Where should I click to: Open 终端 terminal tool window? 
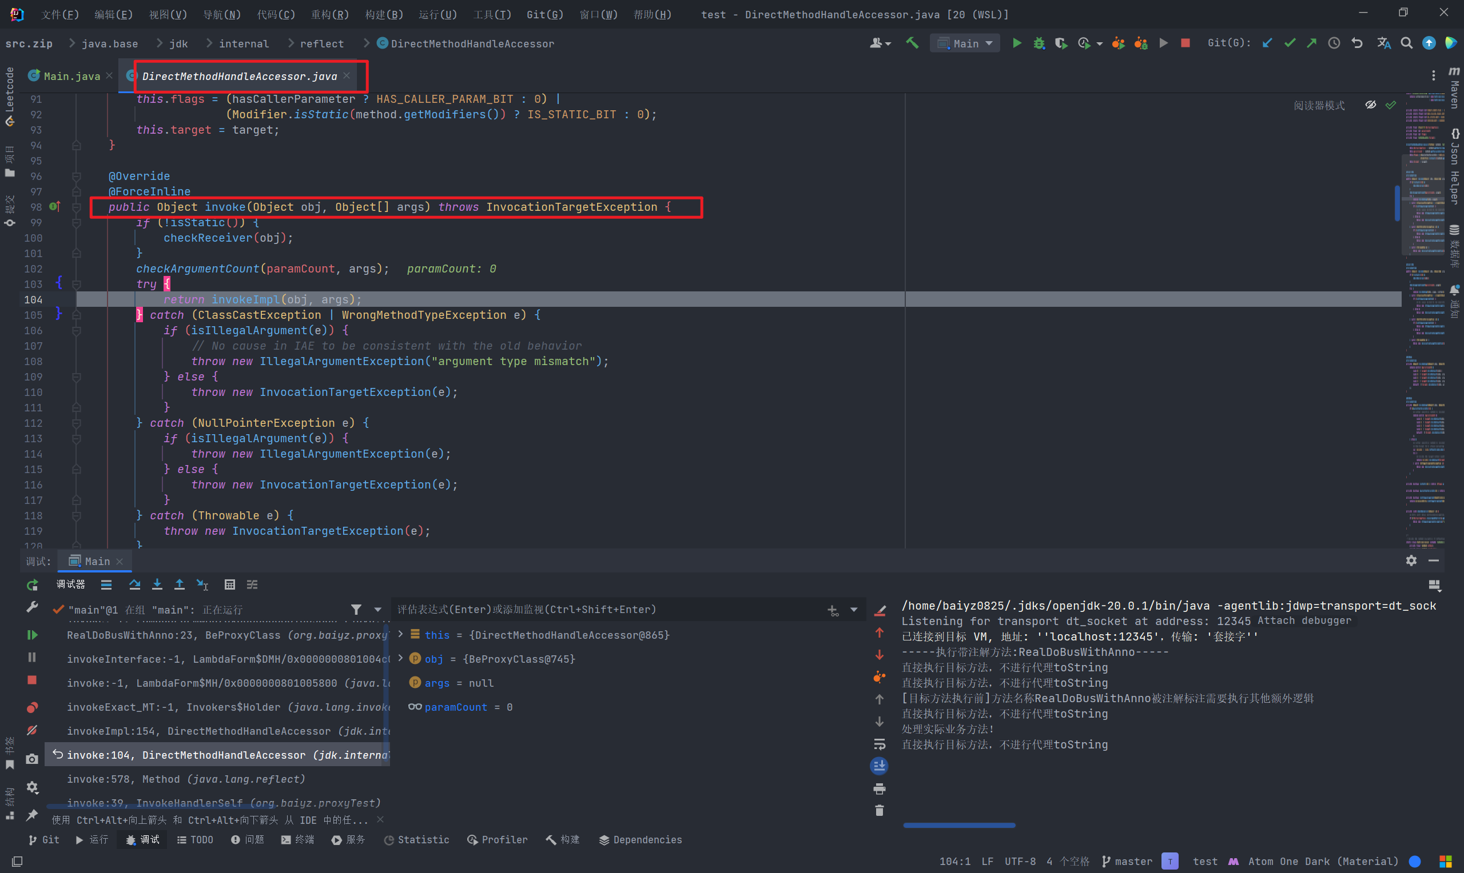[298, 839]
